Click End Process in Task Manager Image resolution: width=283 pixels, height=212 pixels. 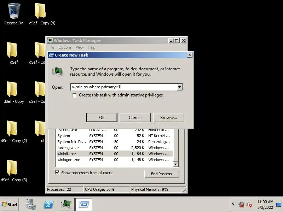tap(162, 174)
